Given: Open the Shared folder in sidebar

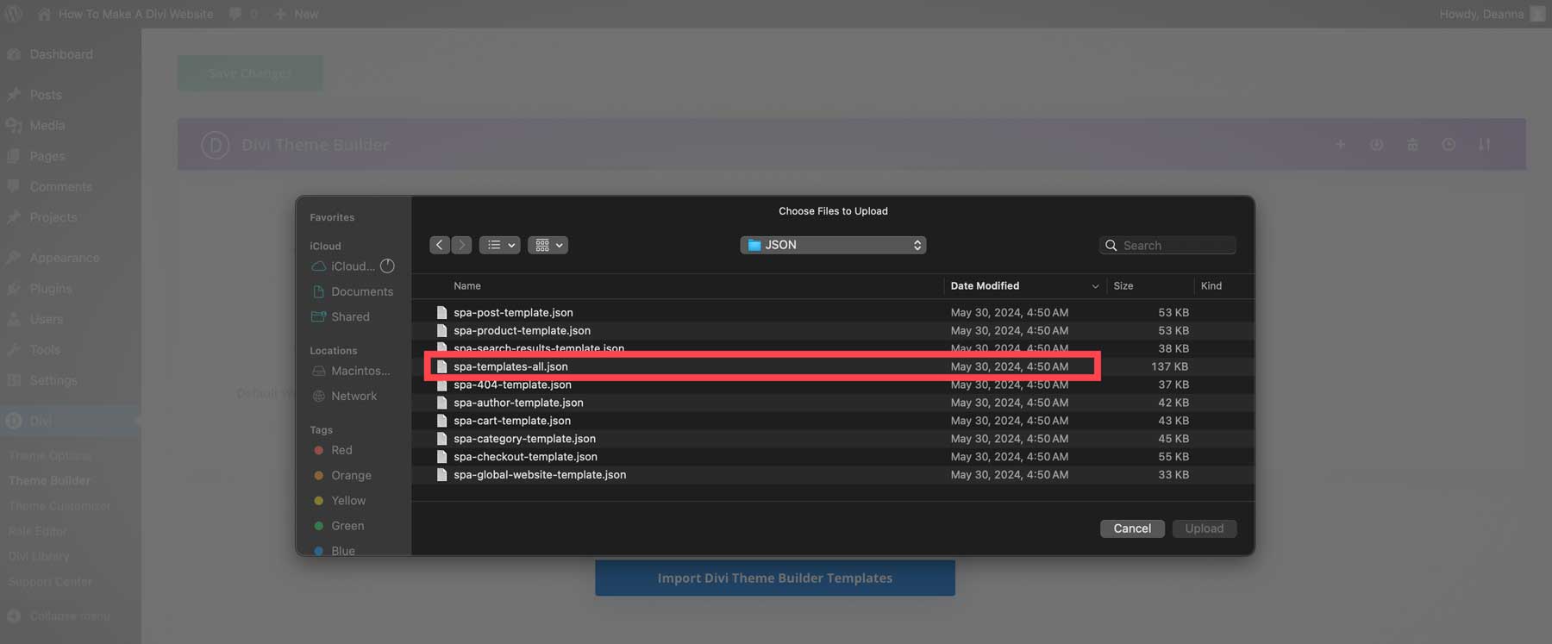Looking at the screenshot, I should coord(350,317).
